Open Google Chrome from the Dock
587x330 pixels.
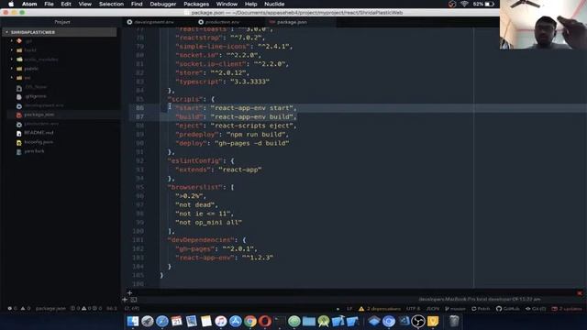tap(250, 321)
